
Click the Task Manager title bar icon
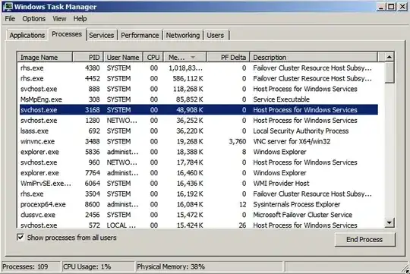(x=8, y=6)
